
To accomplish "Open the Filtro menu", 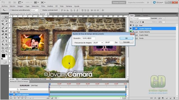I will (43, 6).
